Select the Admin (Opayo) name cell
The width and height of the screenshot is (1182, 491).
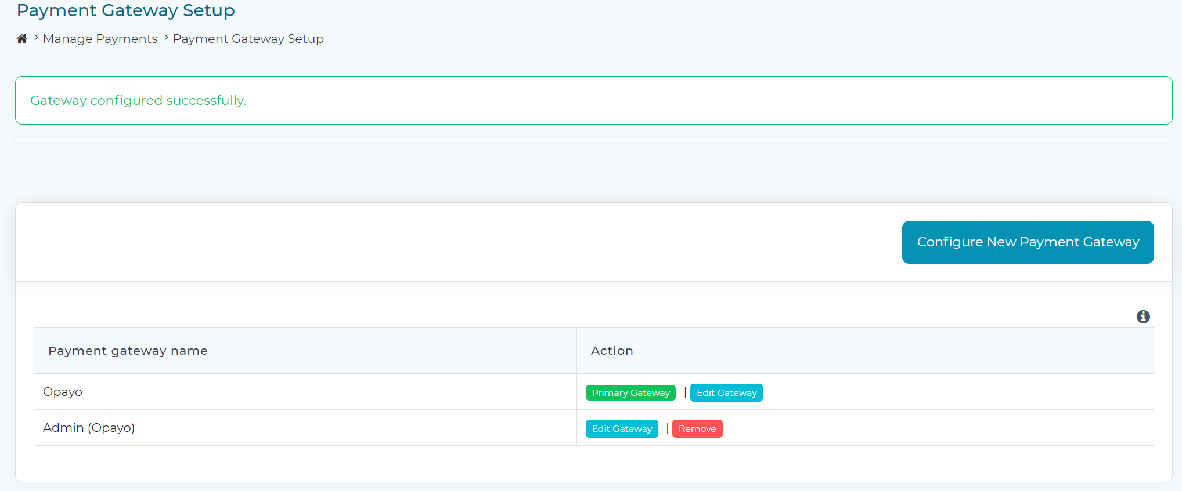tap(305, 428)
